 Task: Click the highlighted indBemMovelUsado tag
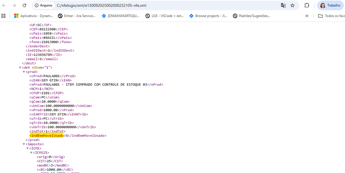[x=46, y=136]
